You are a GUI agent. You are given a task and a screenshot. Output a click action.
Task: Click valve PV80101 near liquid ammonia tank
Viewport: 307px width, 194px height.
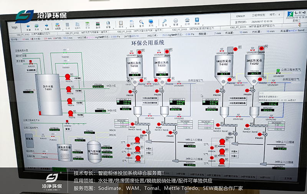click(53, 136)
